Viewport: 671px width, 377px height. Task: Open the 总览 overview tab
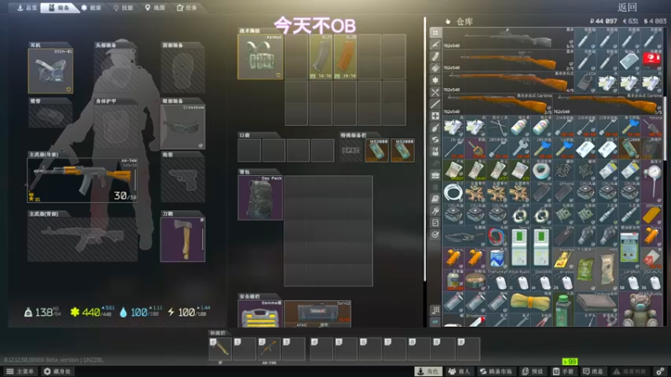(27, 8)
